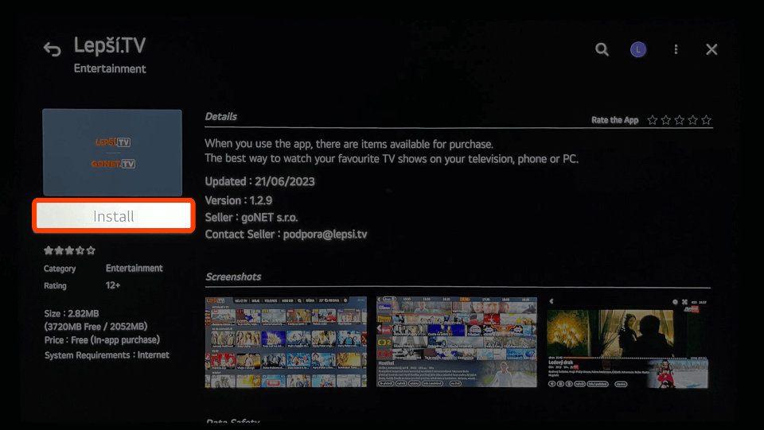Open the three-dot more options menu
Screen dimensions: 764x430
(676, 49)
